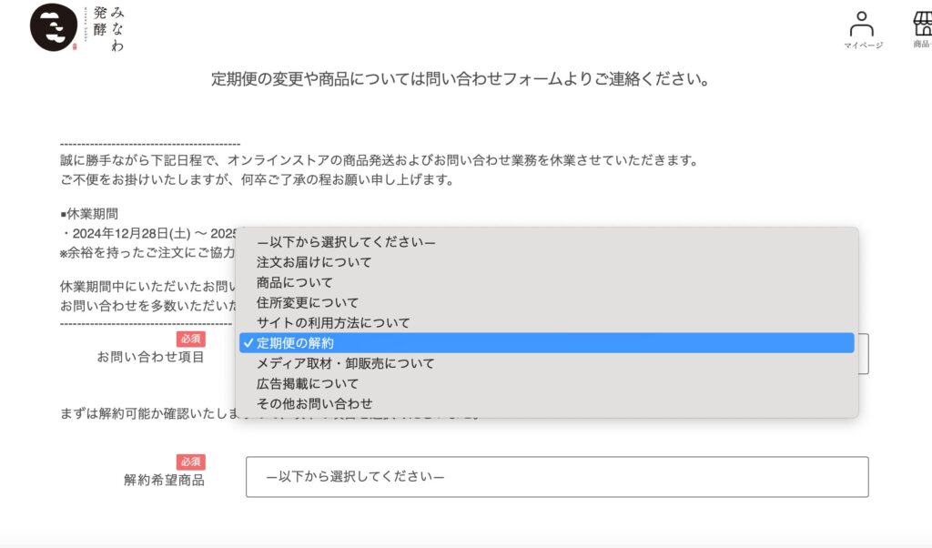The image size is (932, 548).
Task: Click the 必須 badge above お問い合わせ項目
Action: point(191,339)
